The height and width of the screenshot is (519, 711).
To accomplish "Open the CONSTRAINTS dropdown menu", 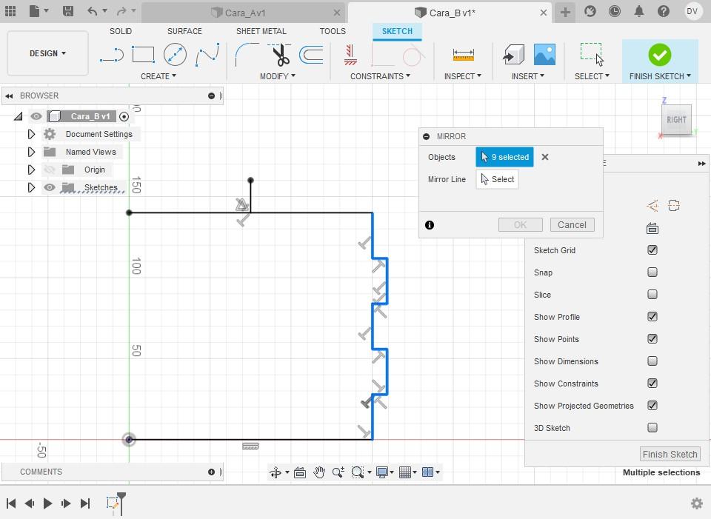I will click(380, 76).
